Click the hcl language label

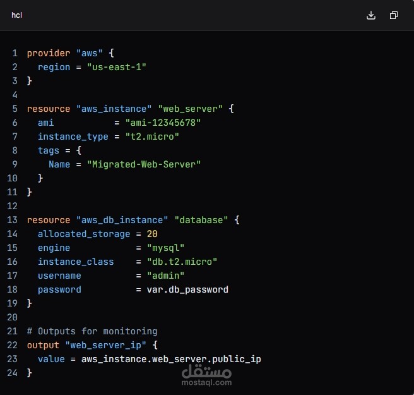coord(16,15)
